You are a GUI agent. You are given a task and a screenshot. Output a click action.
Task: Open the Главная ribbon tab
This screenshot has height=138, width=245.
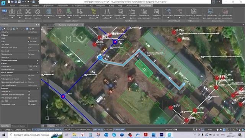(12, 6)
